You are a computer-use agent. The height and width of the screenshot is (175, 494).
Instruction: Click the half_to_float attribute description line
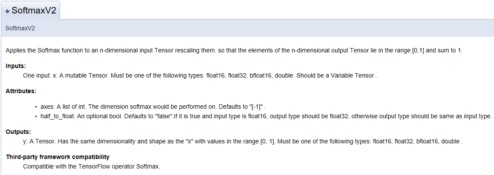tap(266, 117)
